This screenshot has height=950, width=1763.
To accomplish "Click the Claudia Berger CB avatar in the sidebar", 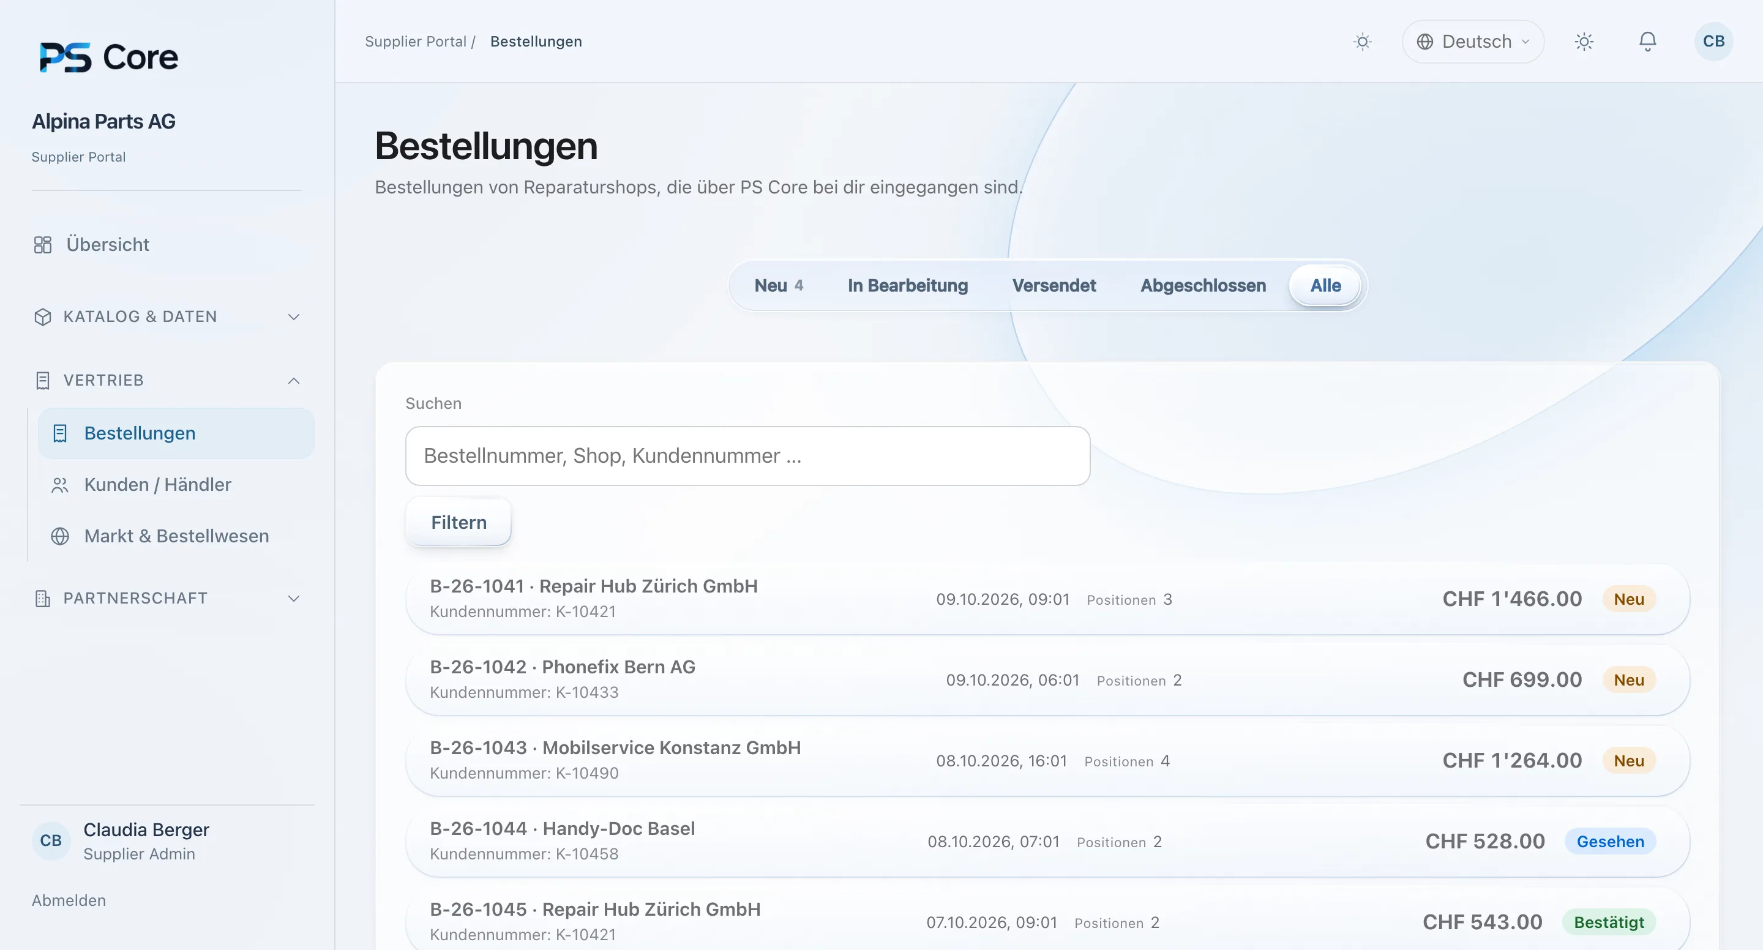I will point(51,840).
